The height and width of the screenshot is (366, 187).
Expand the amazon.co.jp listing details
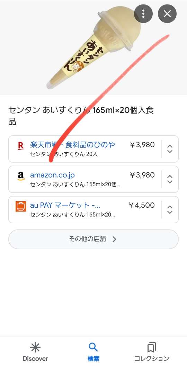tap(170, 179)
